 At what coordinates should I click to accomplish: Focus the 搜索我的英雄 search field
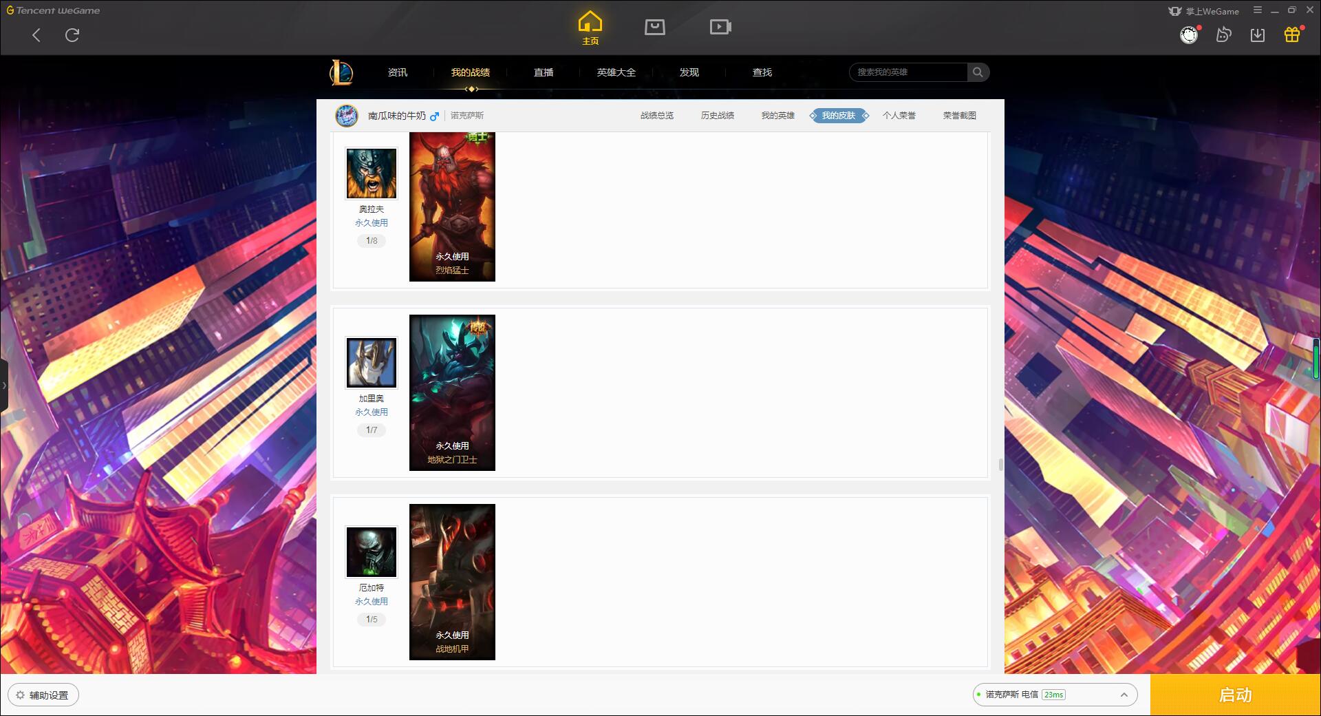(x=908, y=72)
